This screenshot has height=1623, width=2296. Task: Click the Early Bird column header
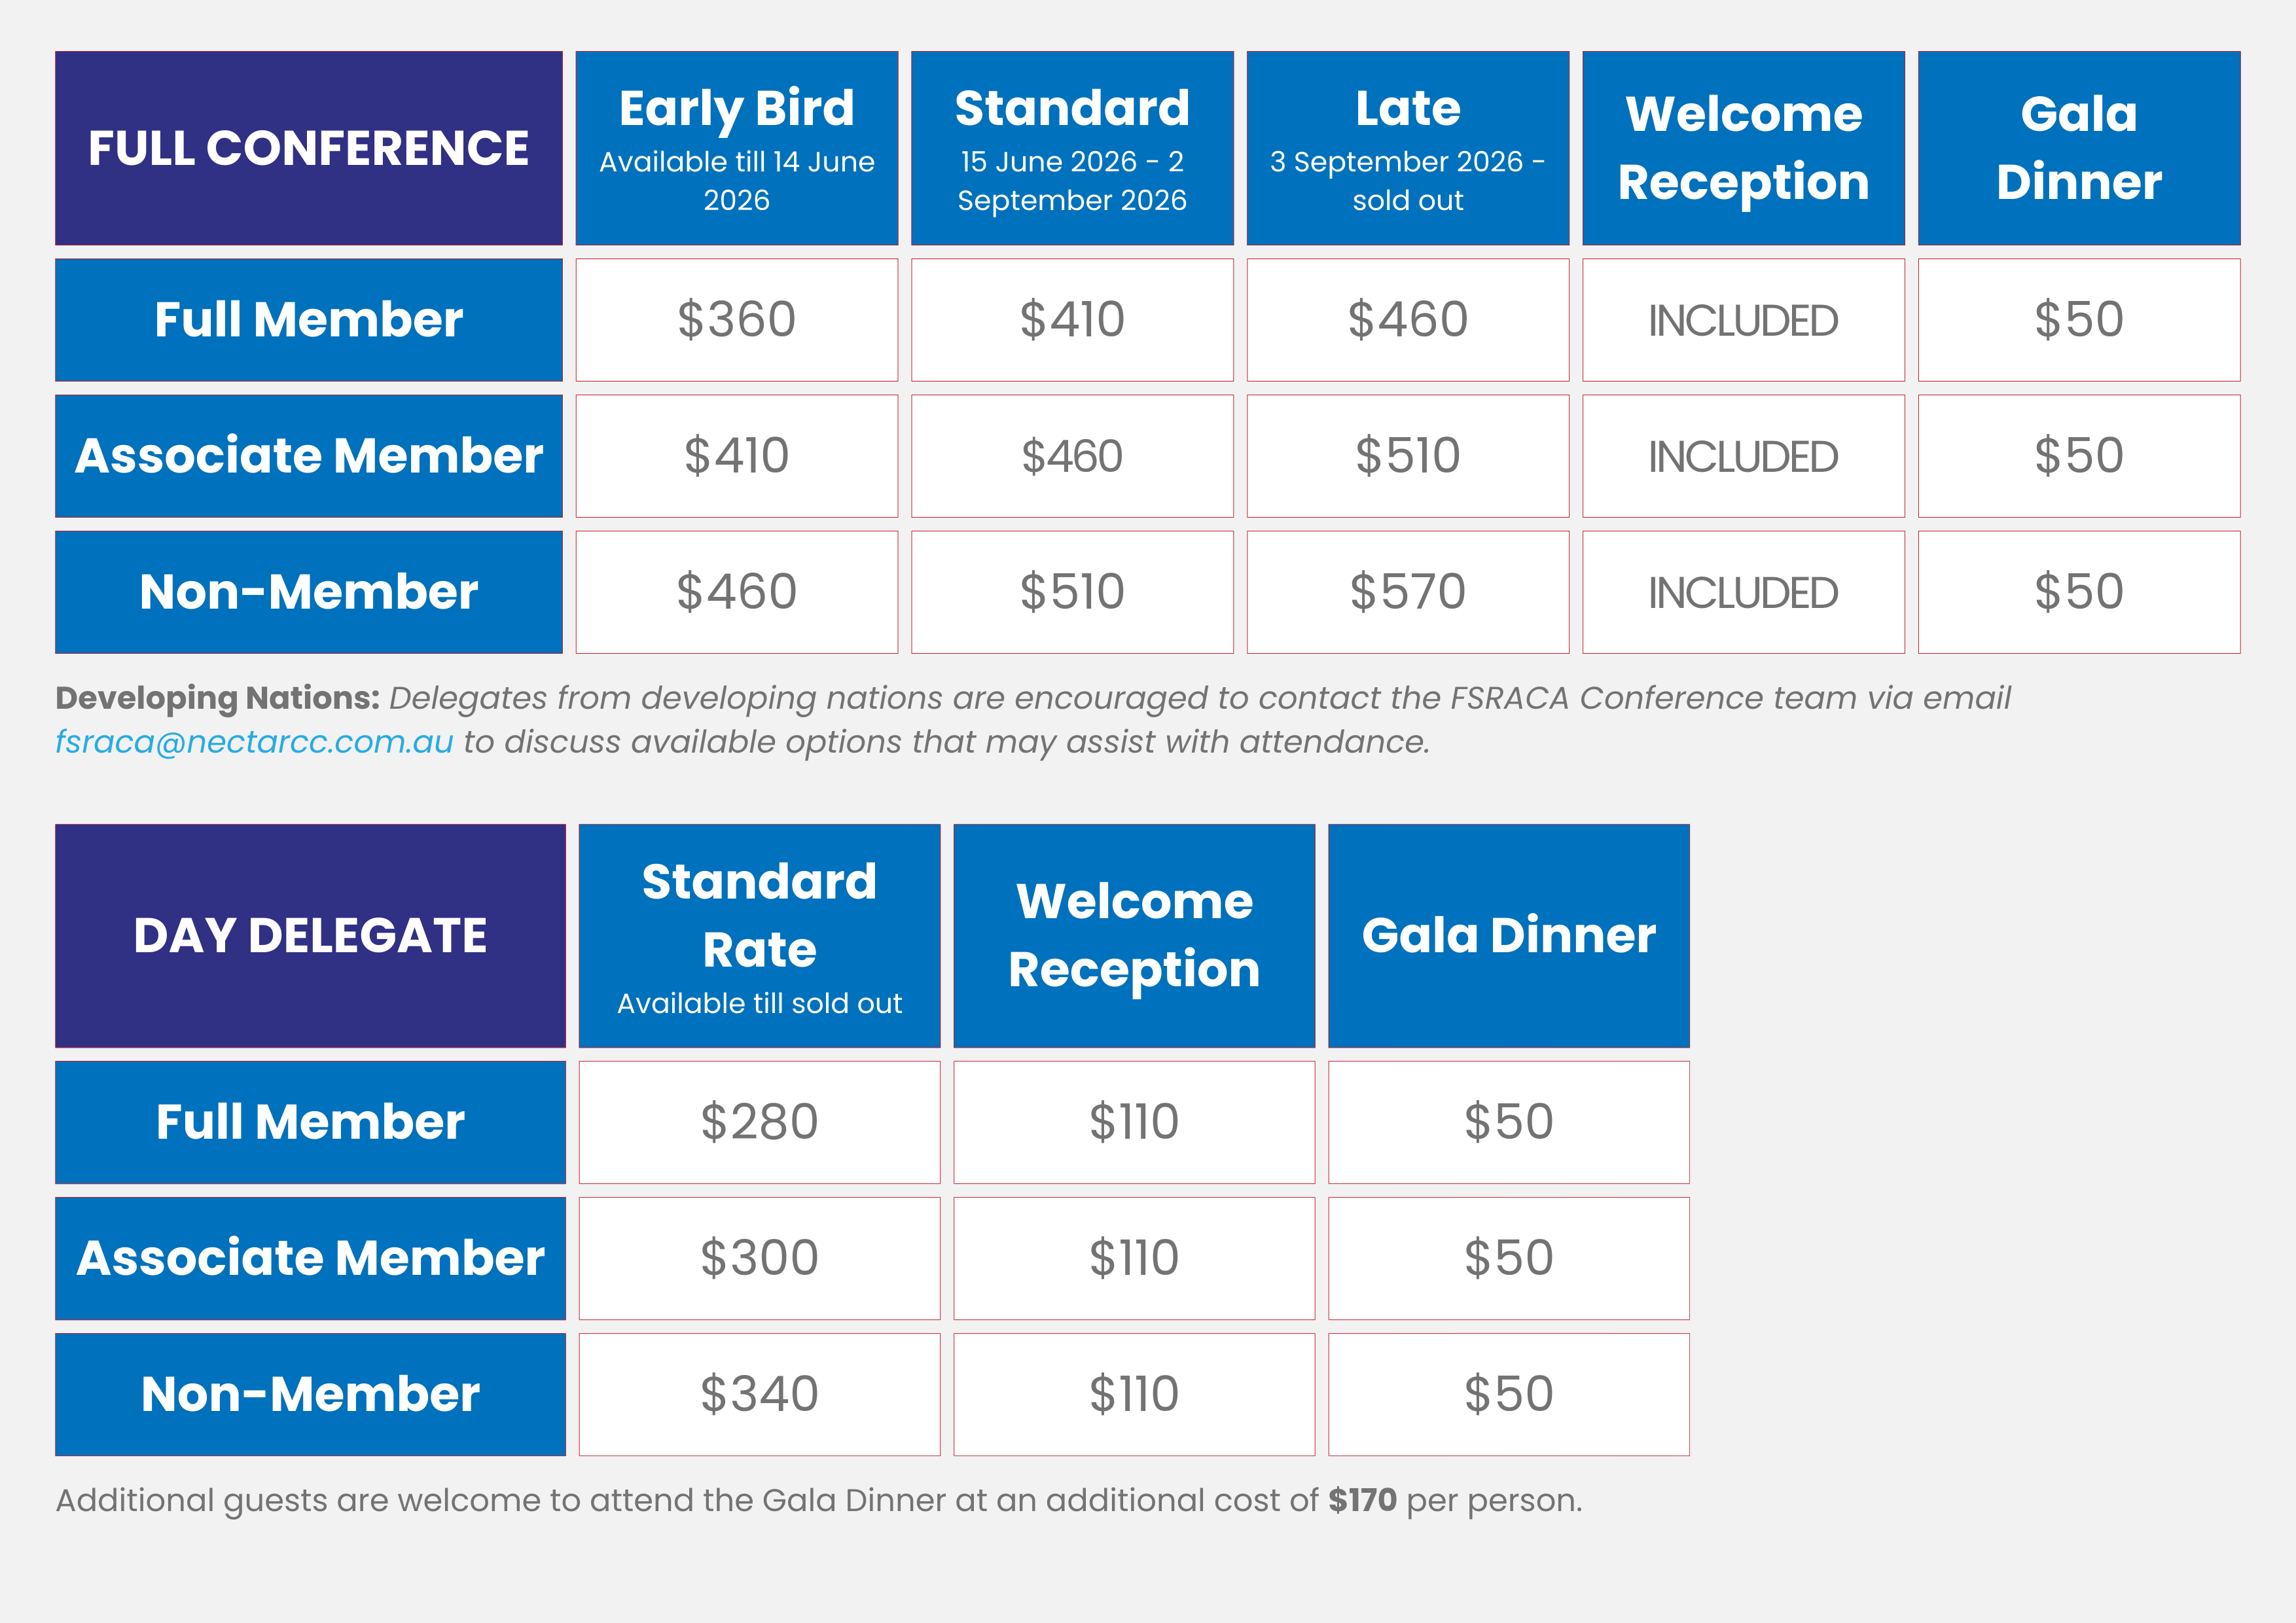click(736, 148)
